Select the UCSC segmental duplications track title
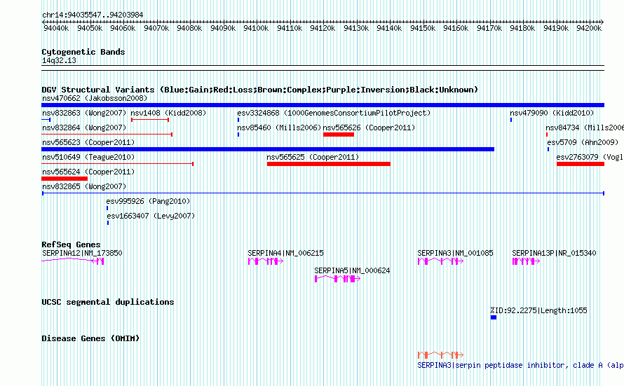The width and height of the screenshot is (624, 386). click(x=107, y=302)
